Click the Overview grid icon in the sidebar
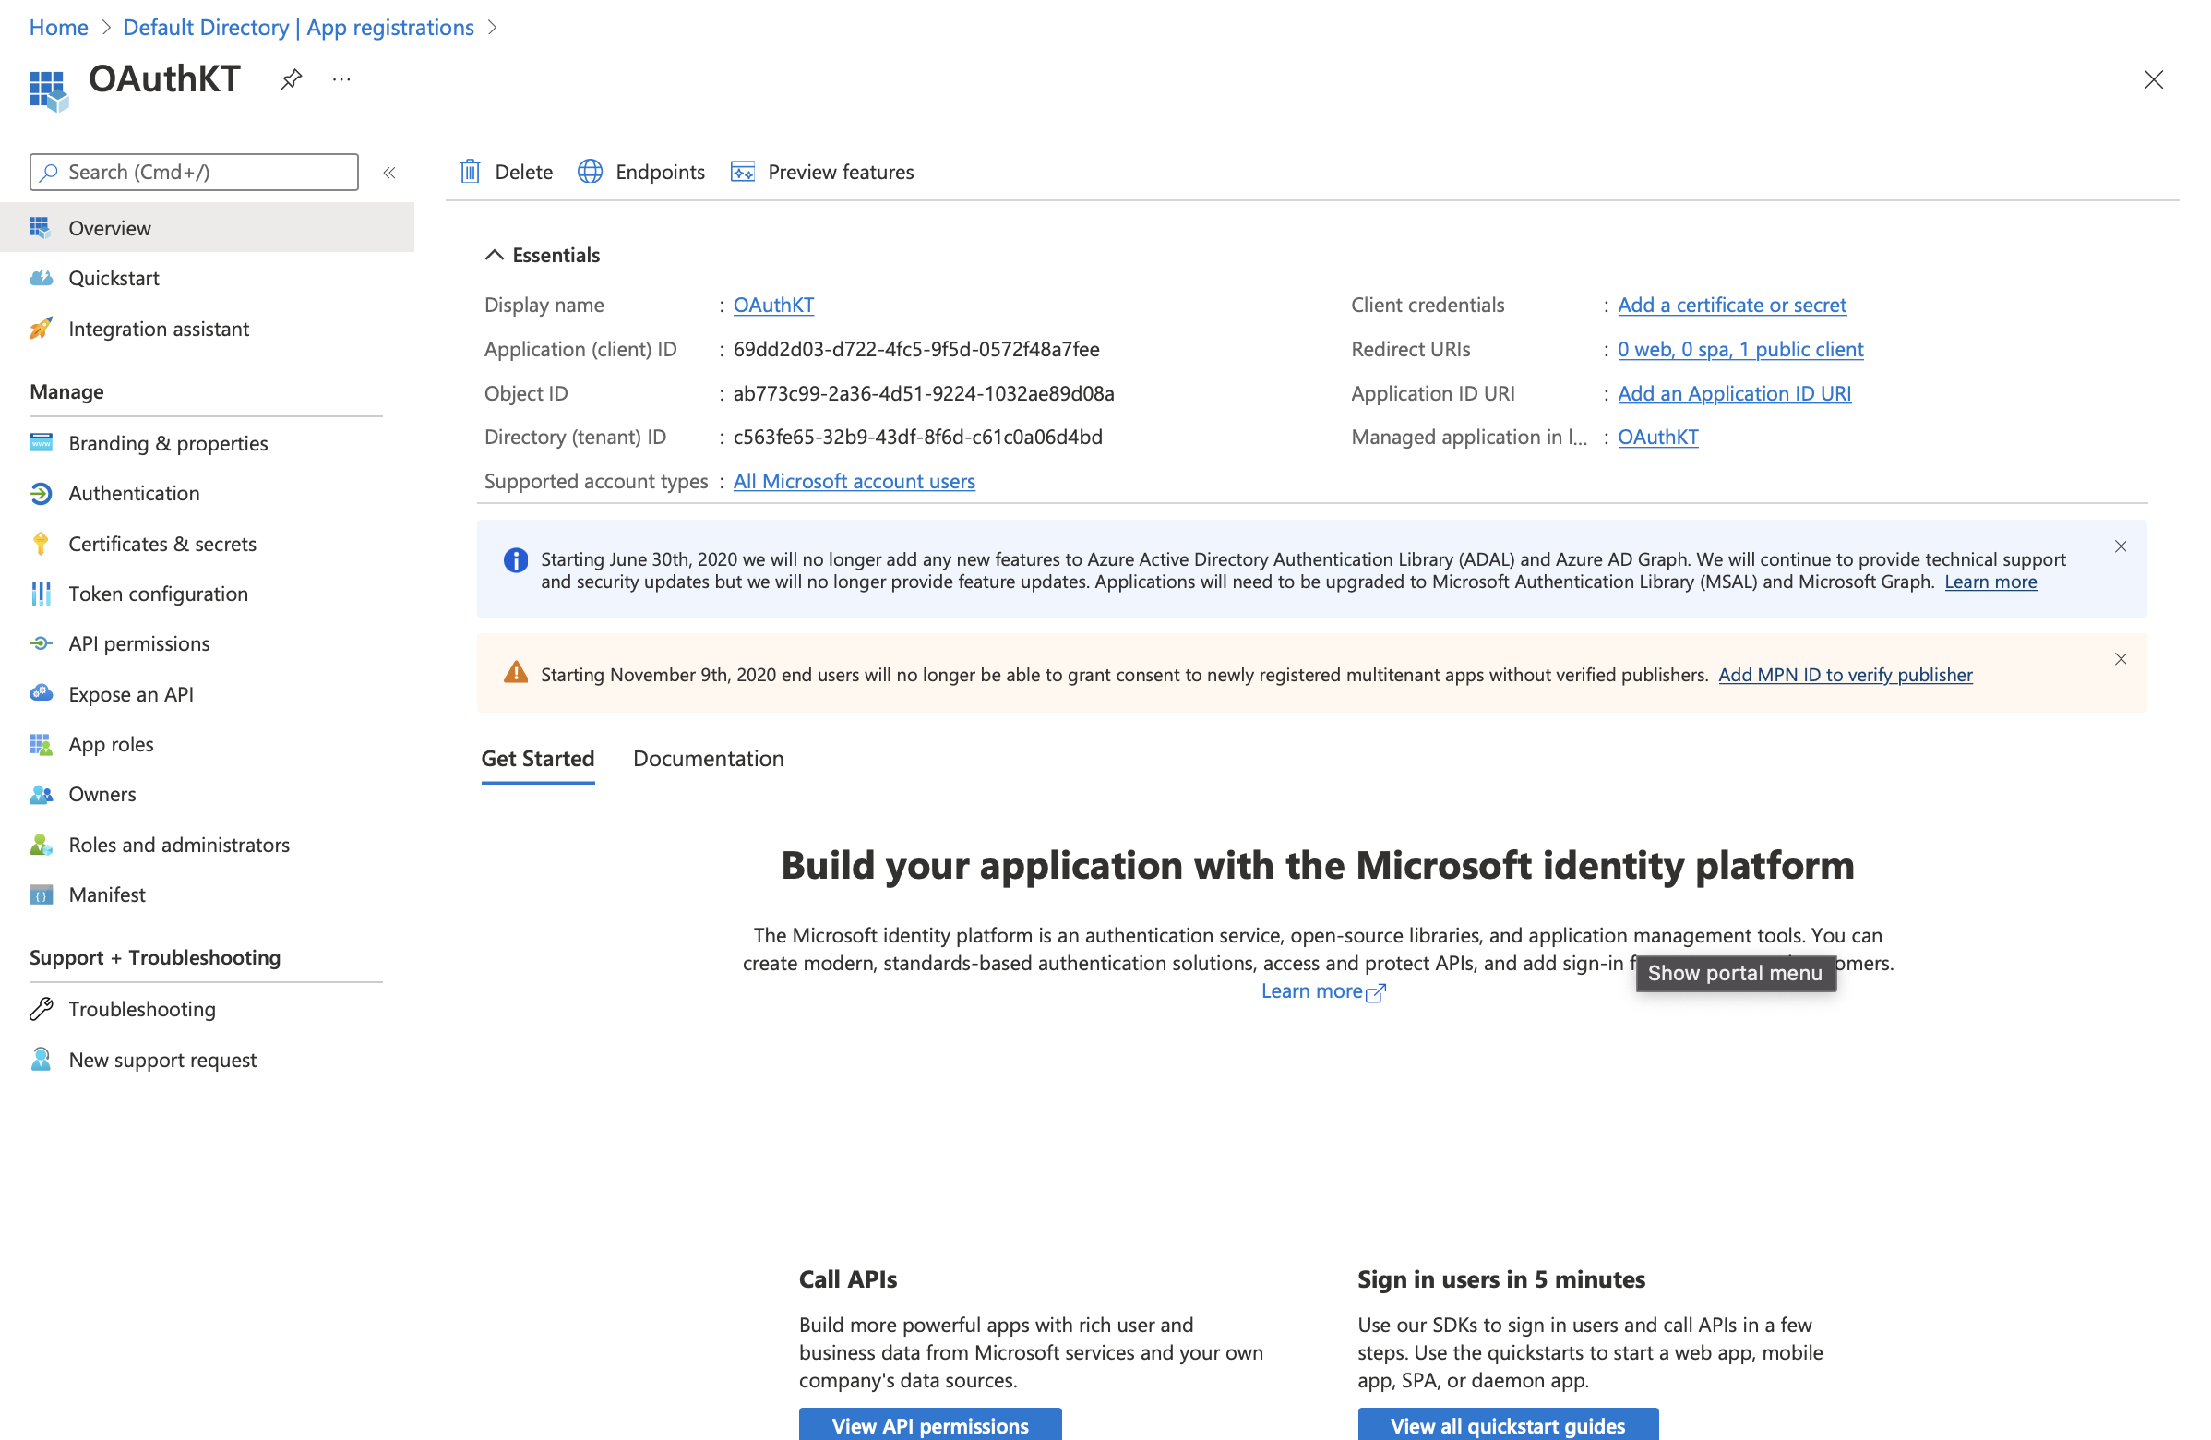 (x=40, y=228)
